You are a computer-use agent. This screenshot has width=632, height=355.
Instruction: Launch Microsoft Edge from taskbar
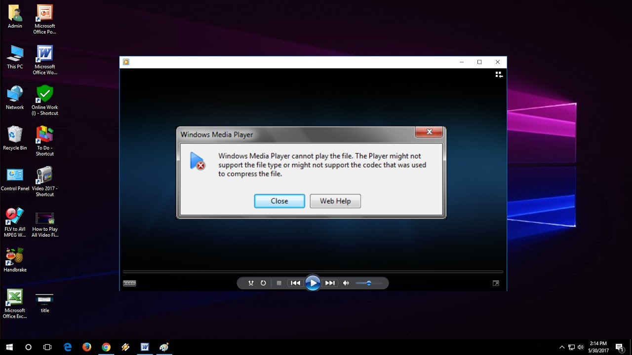point(68,347)
